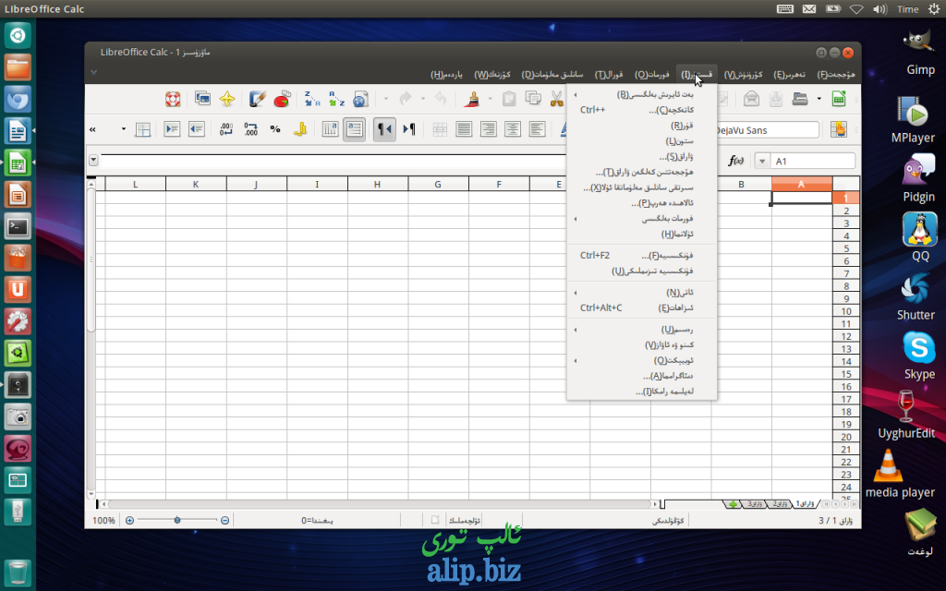The width and height of the screenshot is (946, 591).
Task: Apply percent number format icon
Action: pos(275,129)
